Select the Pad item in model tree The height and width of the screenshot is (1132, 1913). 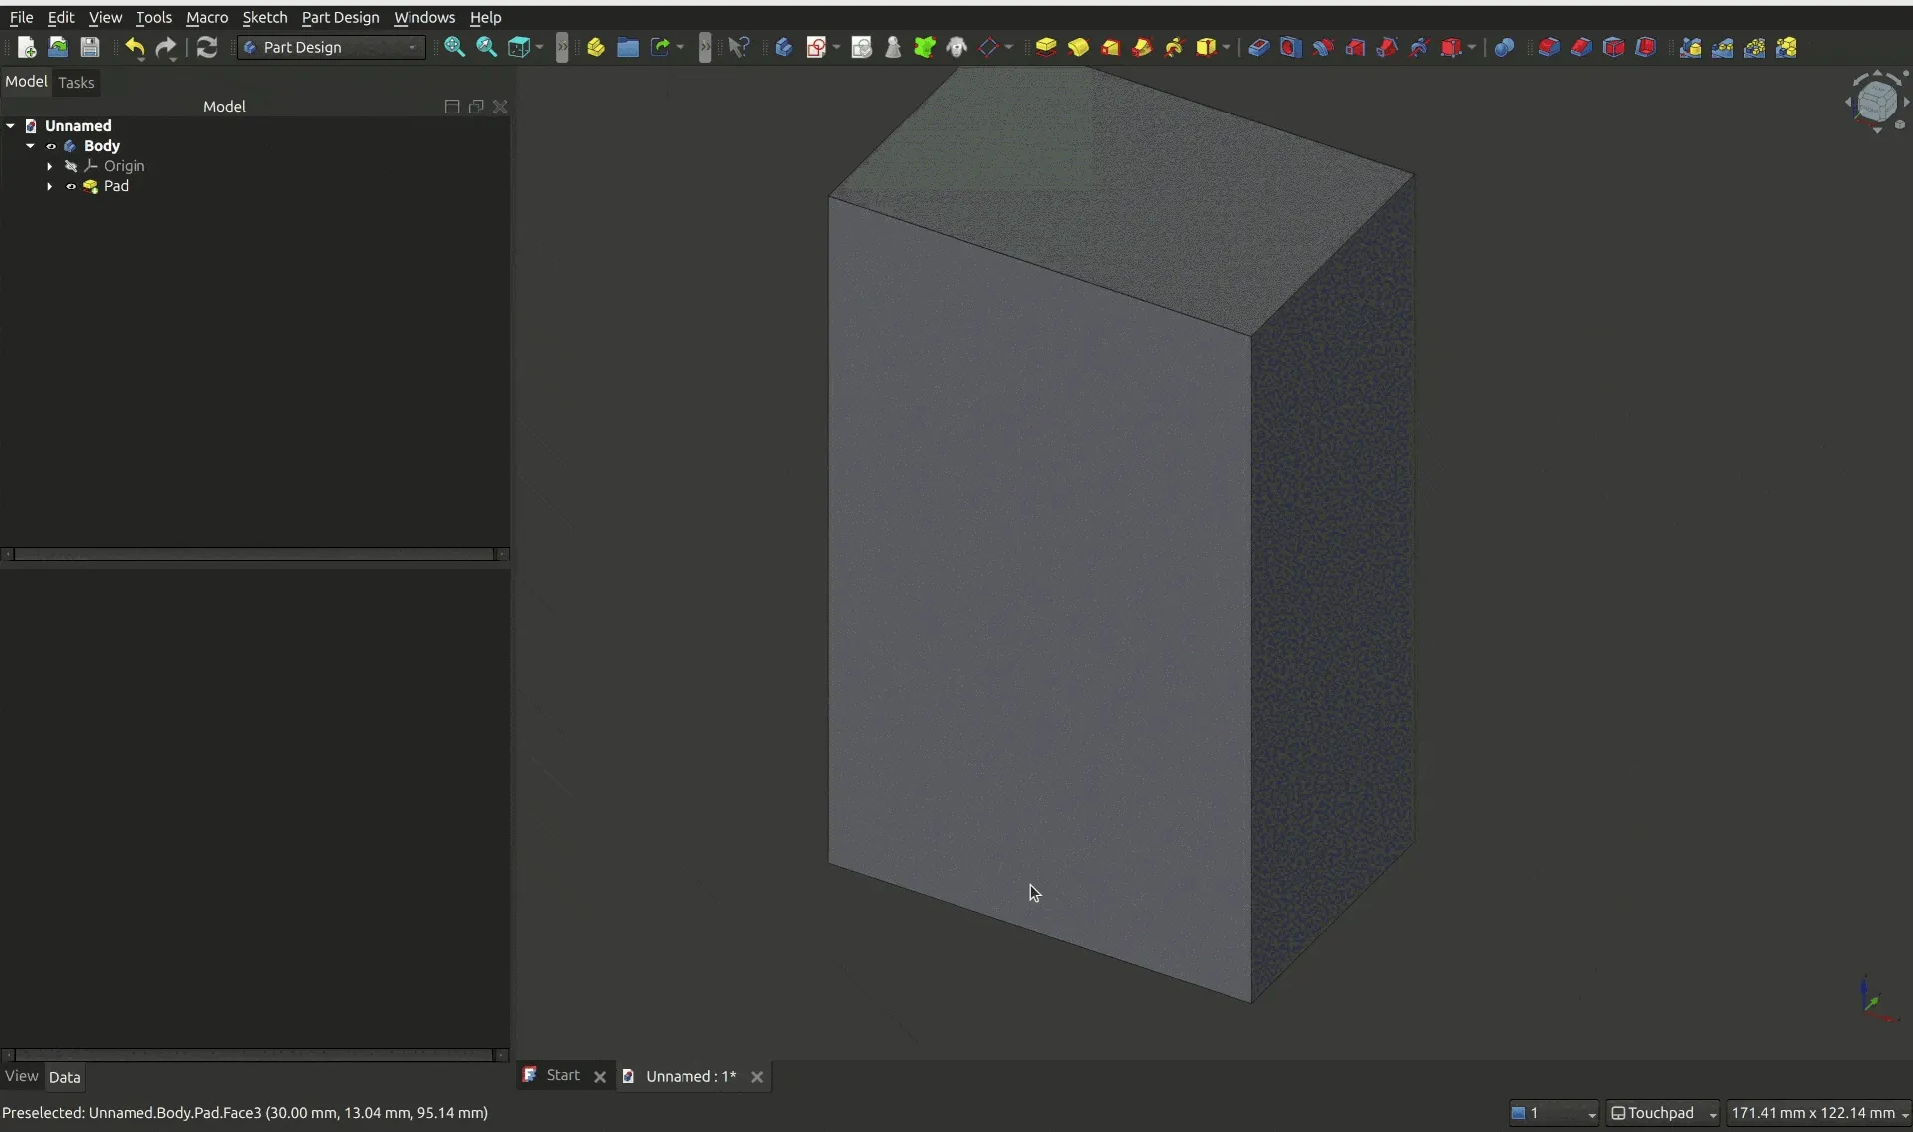116,186
